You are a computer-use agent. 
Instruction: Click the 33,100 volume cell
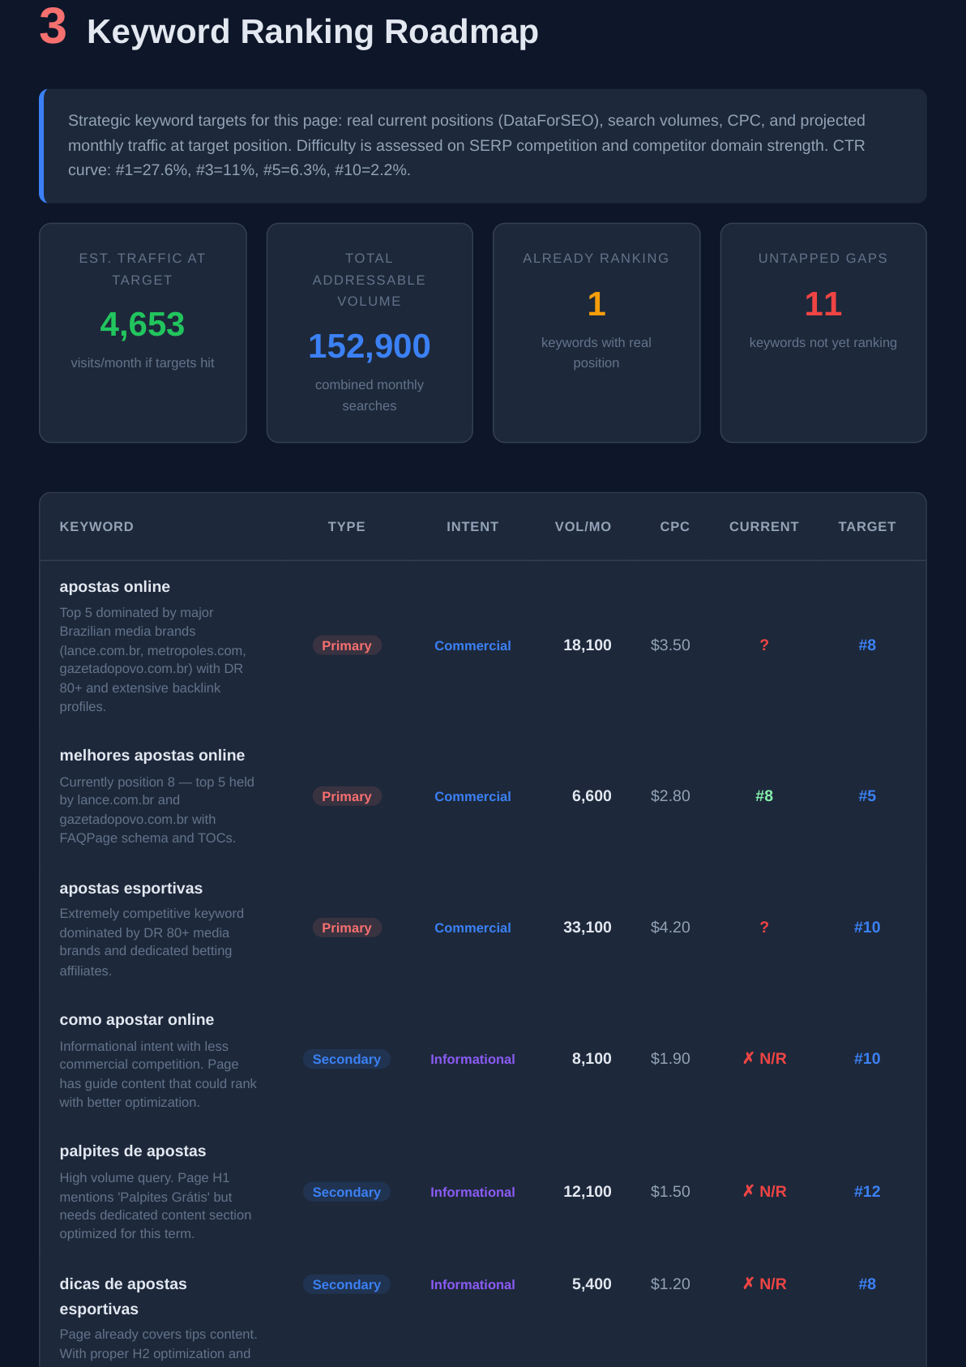click(x=588, y=928)
